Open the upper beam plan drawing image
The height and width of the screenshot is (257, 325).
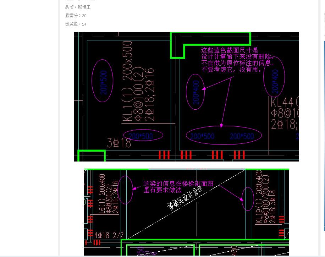coord(187,97)
